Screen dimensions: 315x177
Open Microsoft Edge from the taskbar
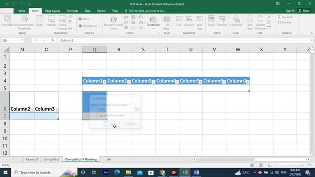(x=117, y=173)
